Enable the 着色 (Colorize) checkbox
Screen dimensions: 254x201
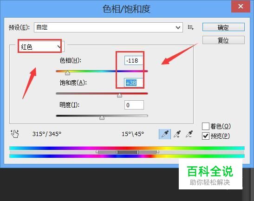[x=206, y=126]
